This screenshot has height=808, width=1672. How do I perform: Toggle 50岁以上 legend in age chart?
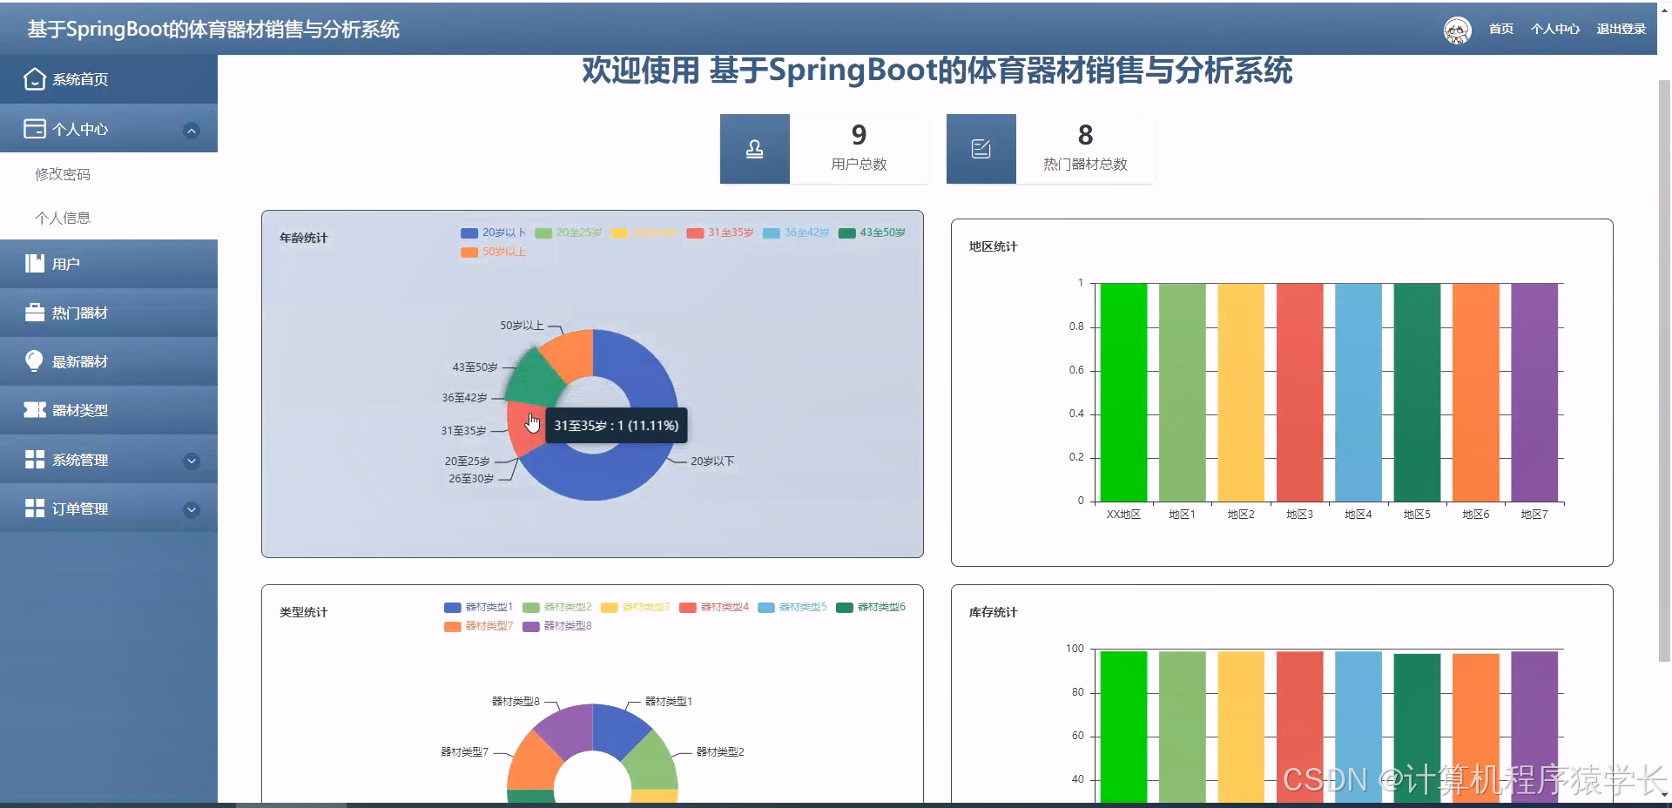(493, 252)
